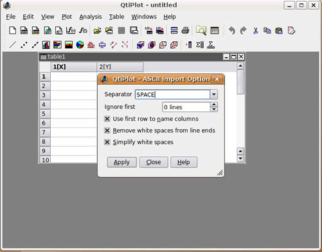
Task: Select the Vertical Bars plot icon
Action: tap(46, 45)
